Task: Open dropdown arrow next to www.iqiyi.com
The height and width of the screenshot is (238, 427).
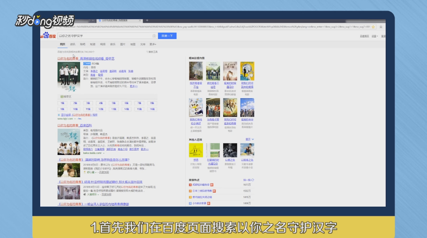Action: pyautogui.click(x=75, y=119)
